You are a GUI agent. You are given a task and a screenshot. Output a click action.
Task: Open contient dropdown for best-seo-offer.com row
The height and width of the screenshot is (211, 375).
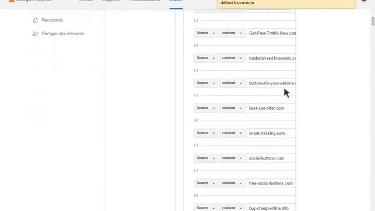click(232, 108)
